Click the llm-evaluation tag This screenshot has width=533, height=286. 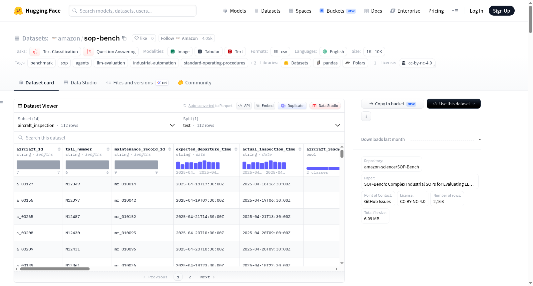point(111,63)
